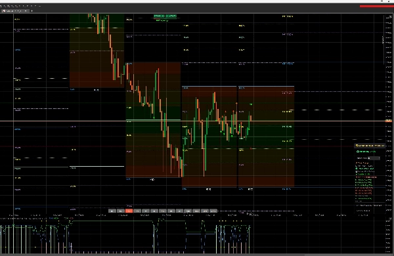Select the leftmost grey timeframe button below chart

(112, 211)
